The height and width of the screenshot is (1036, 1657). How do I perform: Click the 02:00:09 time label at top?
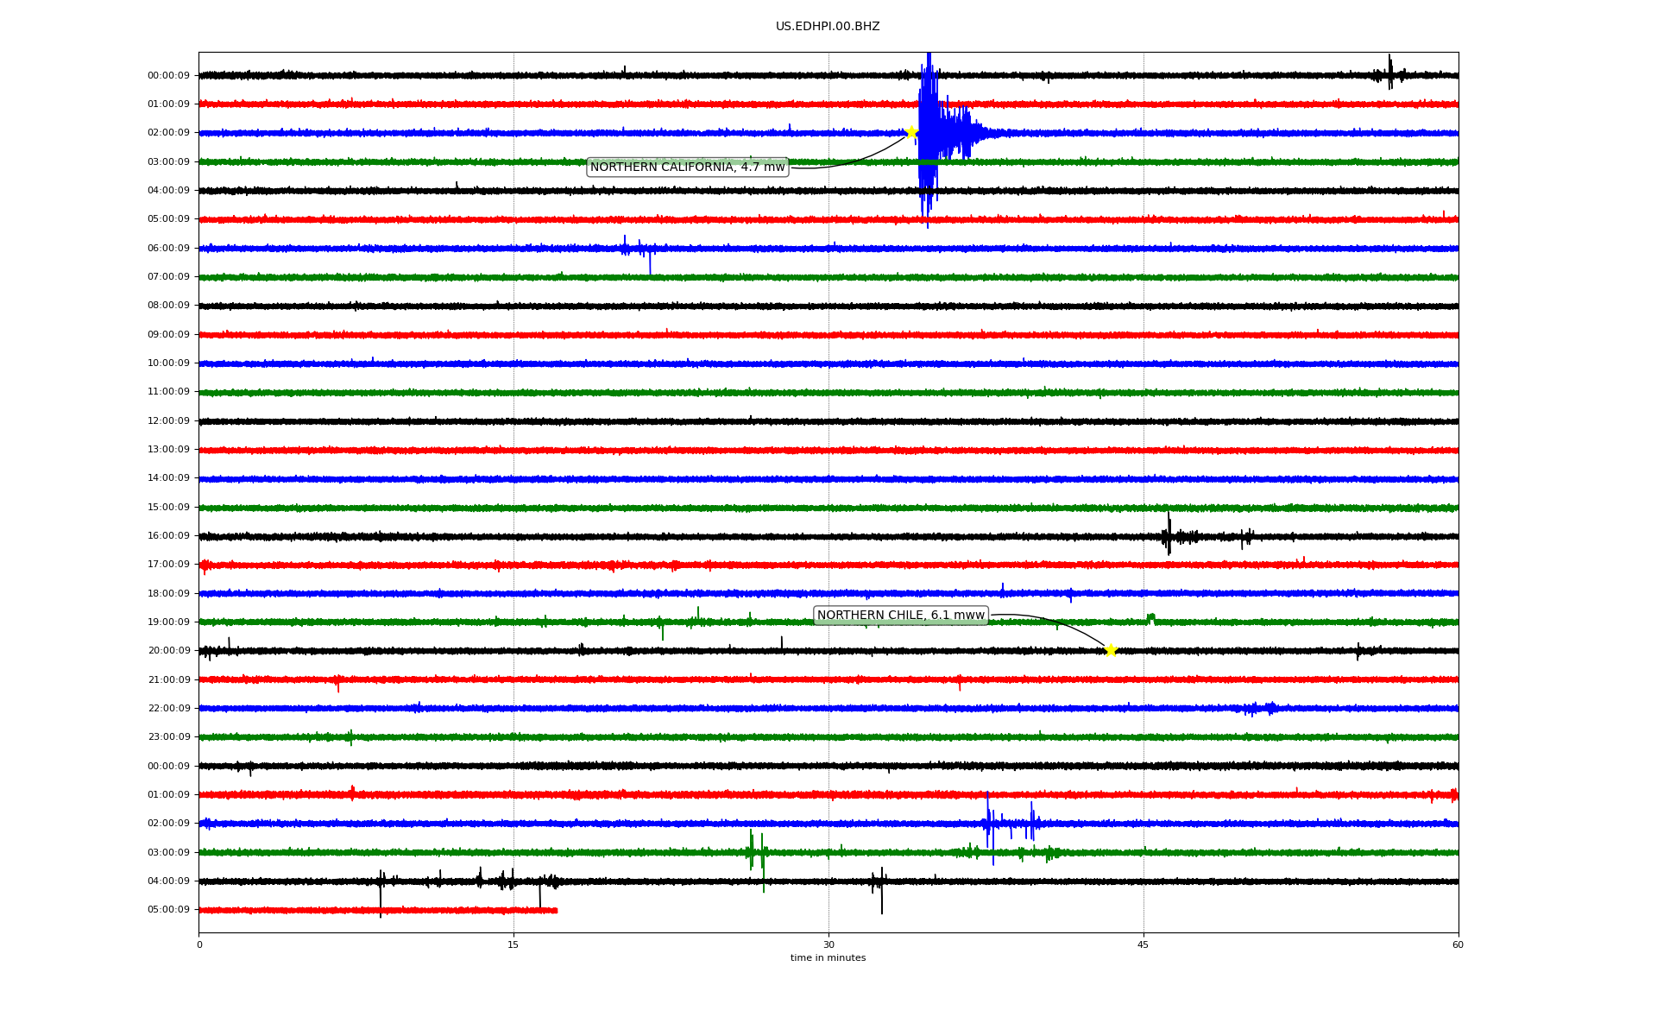pyautogui.click(x=168, y=133)
